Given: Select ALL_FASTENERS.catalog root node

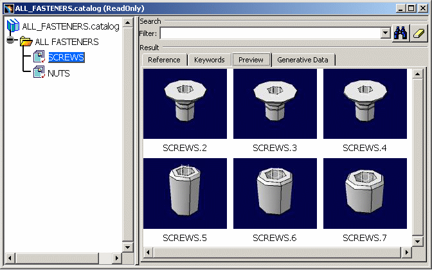Looking at the screenshot, I should [x=71, y=26].
